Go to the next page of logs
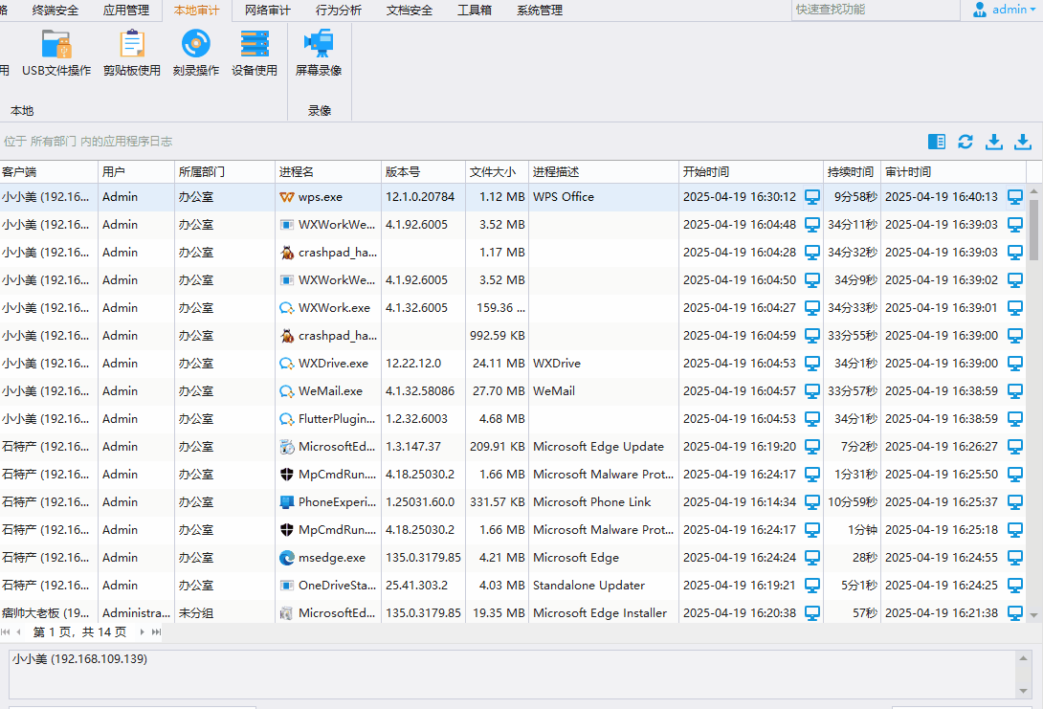This screenshot has height=709, width=1043. point(143,632)
